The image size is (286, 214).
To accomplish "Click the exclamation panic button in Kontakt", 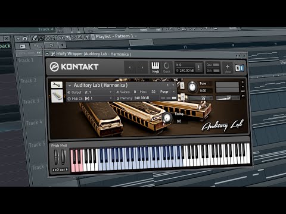I will pyautogui.click(x=198, y=67).
